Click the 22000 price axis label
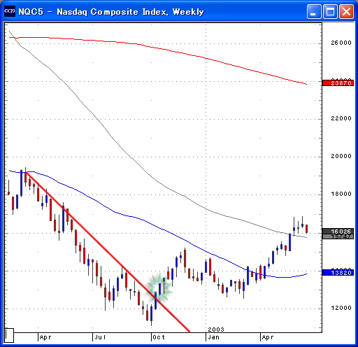The height and width of the screenshot is (347, 358). [341, 118]
